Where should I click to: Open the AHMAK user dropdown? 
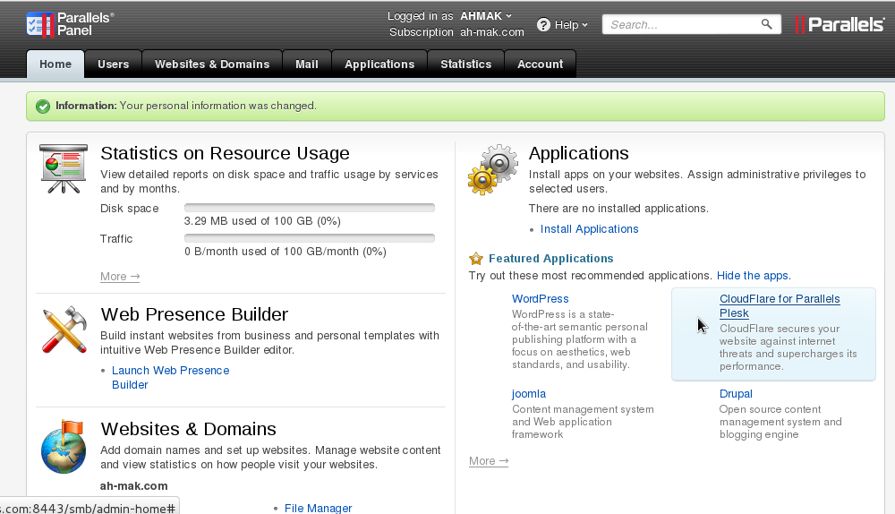(486, 16)
